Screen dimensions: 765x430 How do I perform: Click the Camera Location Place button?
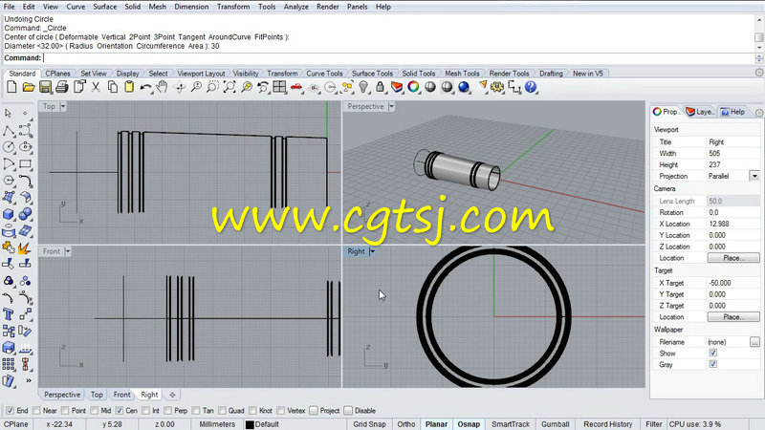point(733,258)
